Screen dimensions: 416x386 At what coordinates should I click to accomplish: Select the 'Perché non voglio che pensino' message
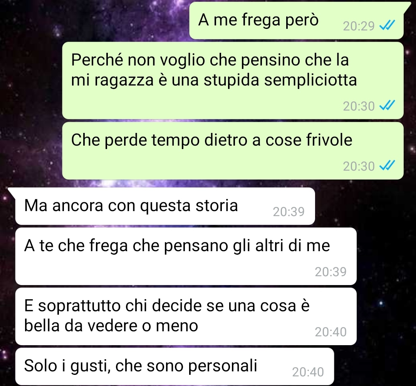233,81
